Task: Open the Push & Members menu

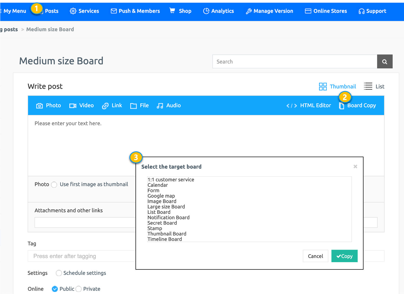Action: (x=135, y=11)
